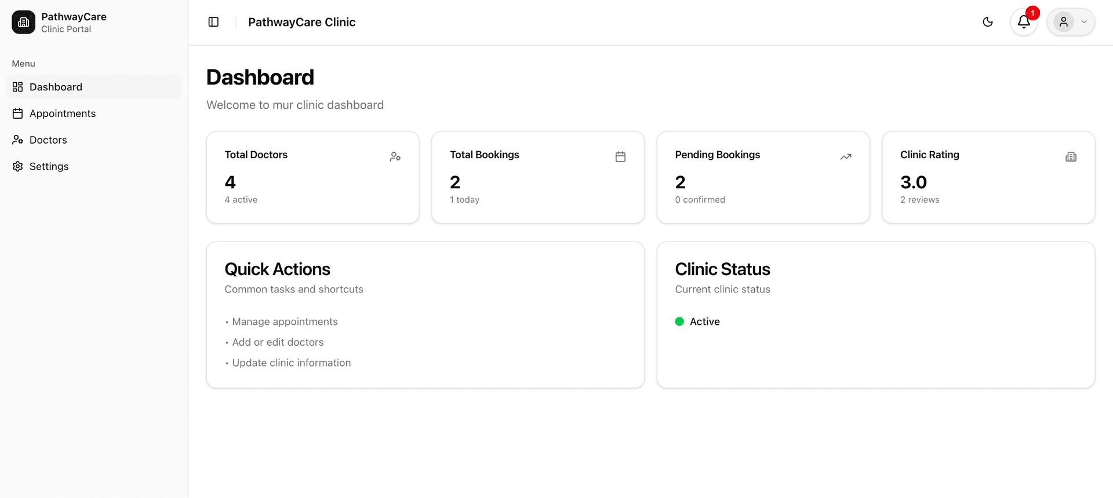Click the "Common tasks and shortcuts" description
The image size is (1113, 498).
(x=294, y=289)
